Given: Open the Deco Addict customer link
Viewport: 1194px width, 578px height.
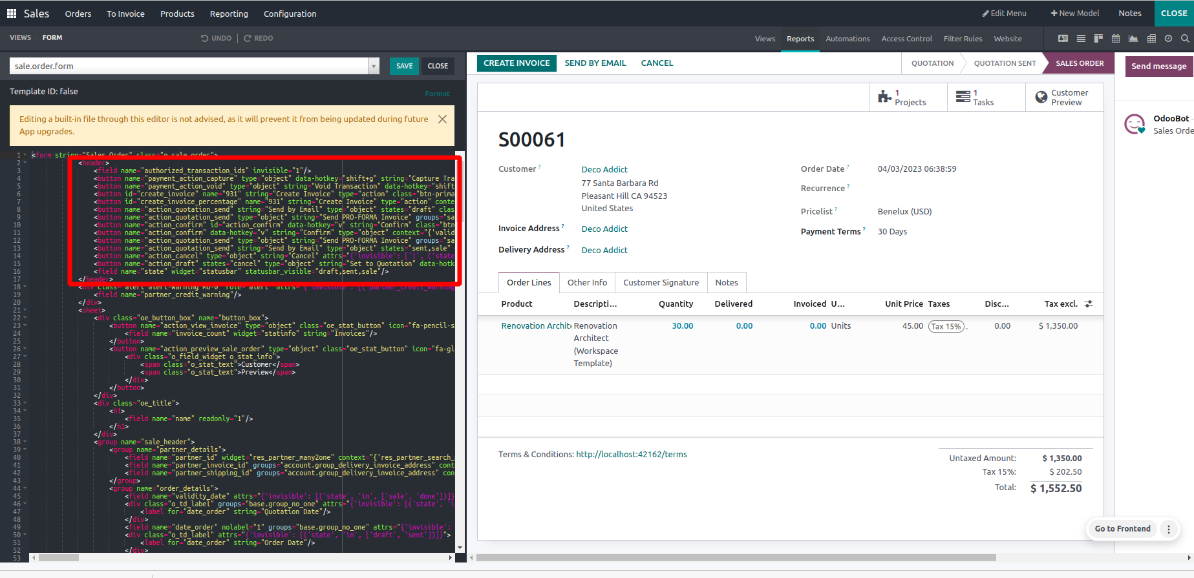Looking at the screenshot, I should (x=604, y=170).
